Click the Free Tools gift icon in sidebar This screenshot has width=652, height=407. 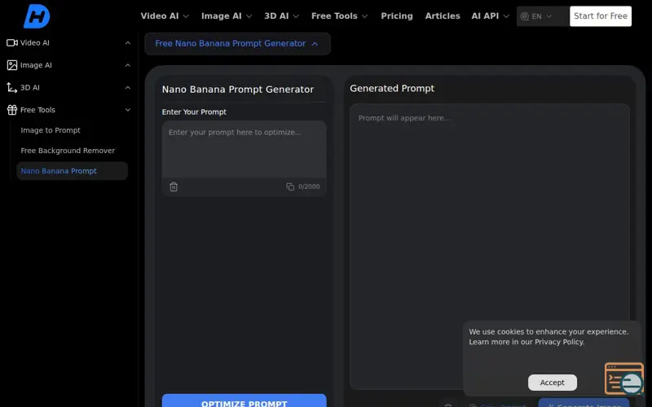[12, 110]
